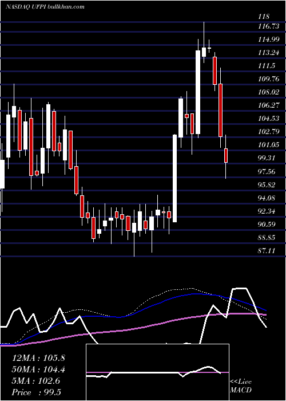
Task: Click the NASDAQ UFPI bullkhan.com chart title
Action: click(45, 7)
